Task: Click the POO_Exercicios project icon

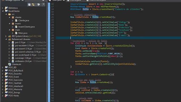Action: click(6, 80)
